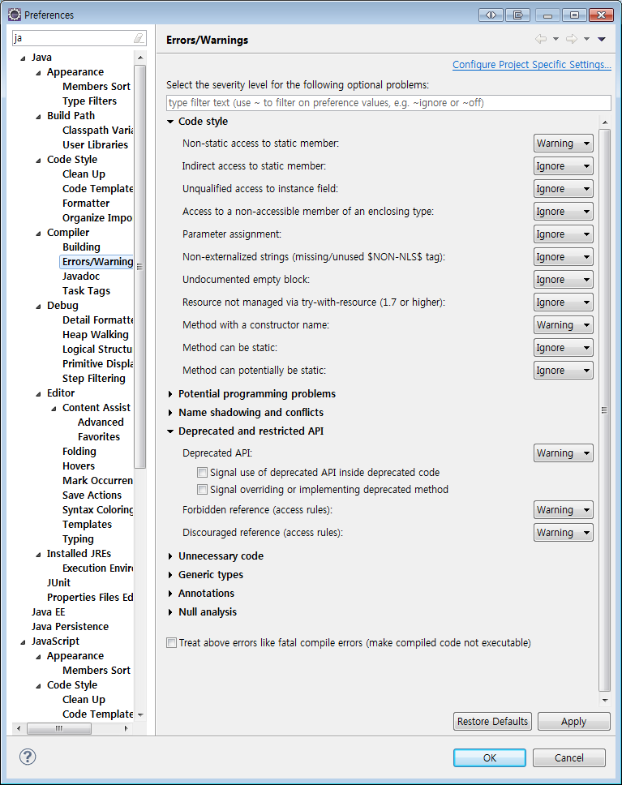Open Non-externalized strings severity dropdown
This screenshot has width=622, height=785.
(564, 257)
